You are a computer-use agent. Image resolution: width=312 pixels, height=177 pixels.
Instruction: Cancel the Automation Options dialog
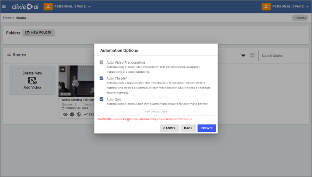coord(169,128)
